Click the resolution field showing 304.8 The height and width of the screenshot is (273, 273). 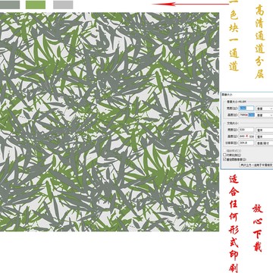point(246,143)
